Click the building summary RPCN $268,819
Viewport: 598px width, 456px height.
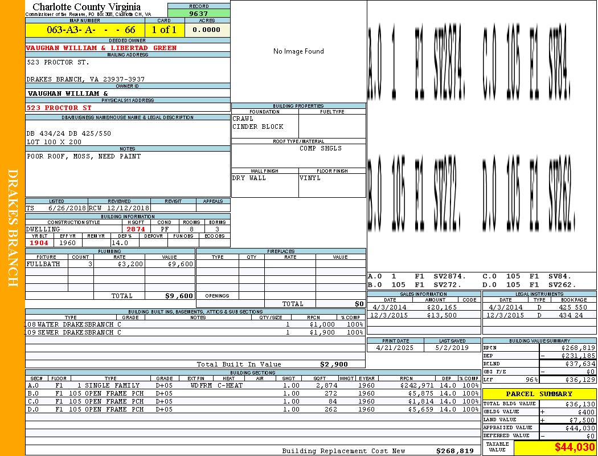(x=578, y=348)
